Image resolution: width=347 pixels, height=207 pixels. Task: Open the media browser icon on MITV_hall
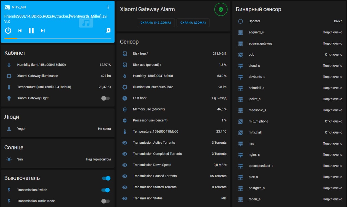pos(108,31)
